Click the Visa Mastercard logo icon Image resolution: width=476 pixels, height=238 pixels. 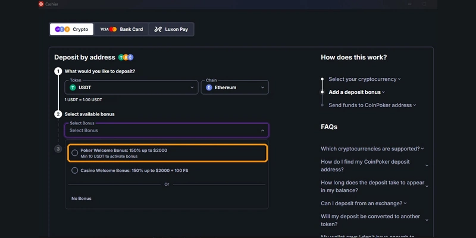[x=108, y=29]
